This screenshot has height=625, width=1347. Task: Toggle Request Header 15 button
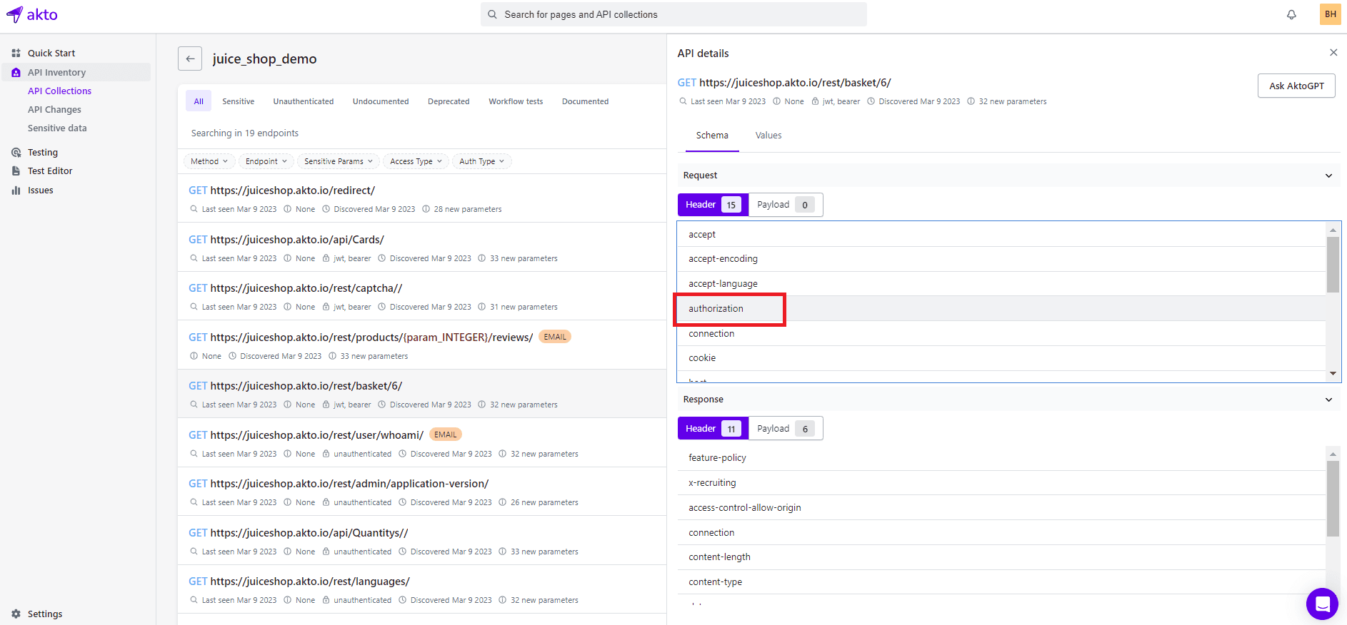pyautogui.click(x=713, y=205)
